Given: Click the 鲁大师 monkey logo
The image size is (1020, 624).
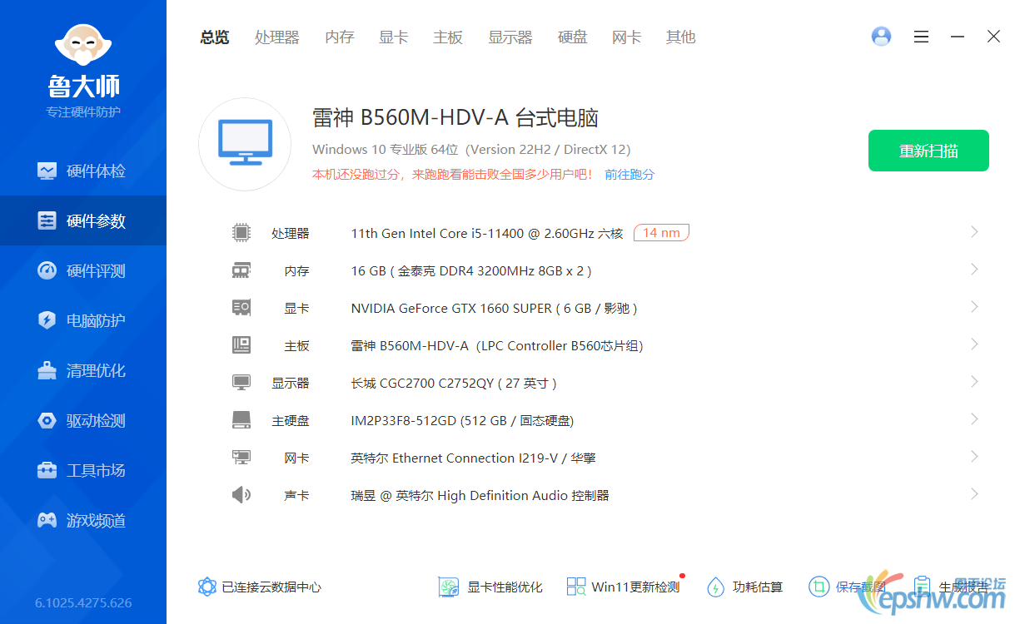Looking at the screenshot, I should click(x=82, y=44).
